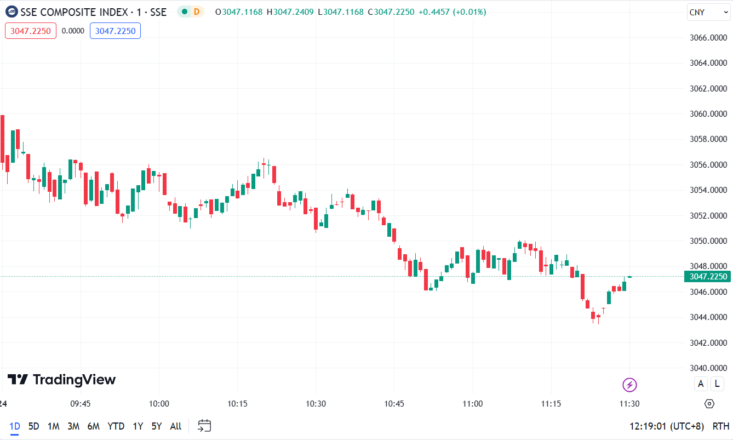
Task: Open chart settings via hexagon gear icon
Action: [x=709, y=404]
